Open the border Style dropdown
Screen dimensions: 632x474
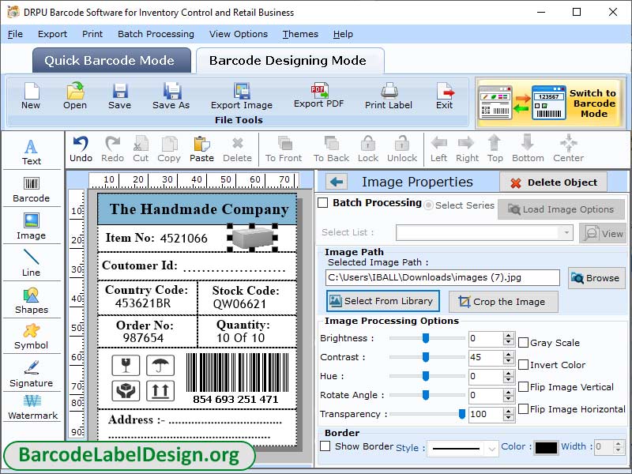click(x=461, y=447)
